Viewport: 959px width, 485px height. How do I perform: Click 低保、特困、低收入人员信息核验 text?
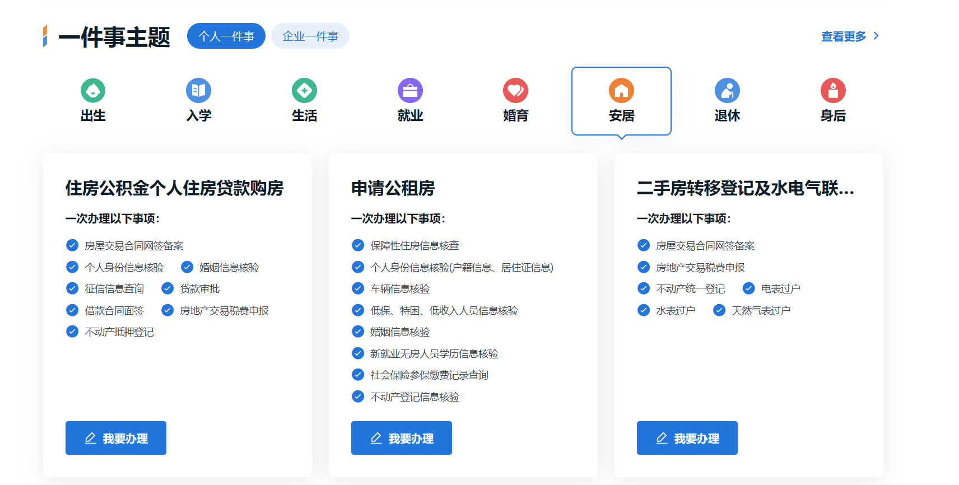444,310
